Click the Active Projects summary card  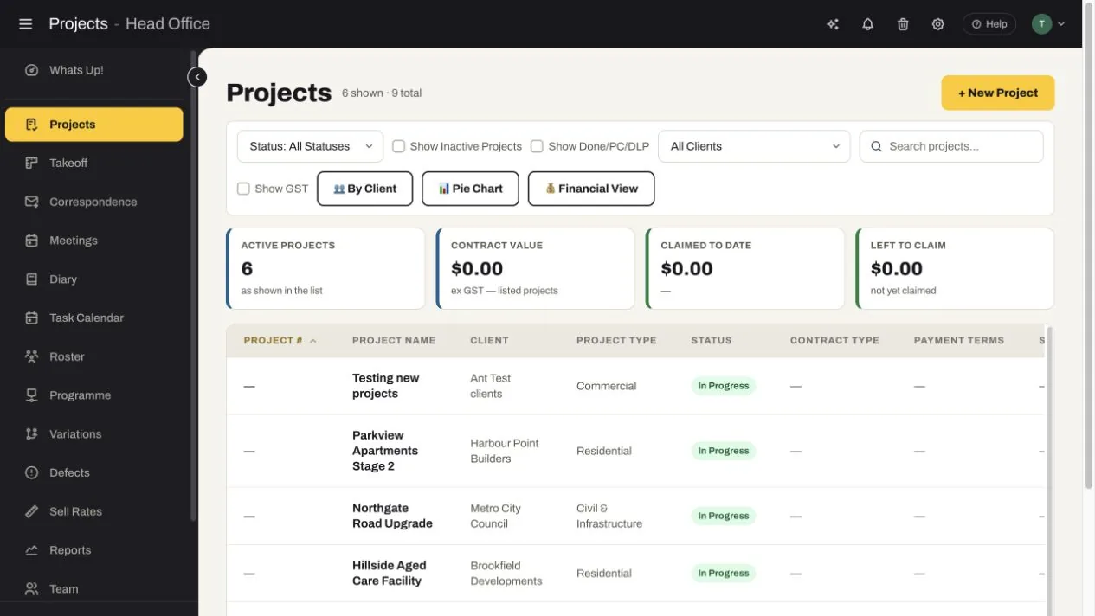(x=325, y=268)
